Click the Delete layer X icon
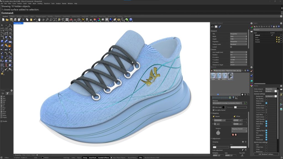This screenshot has width=283, height=159. click(259, 26)
